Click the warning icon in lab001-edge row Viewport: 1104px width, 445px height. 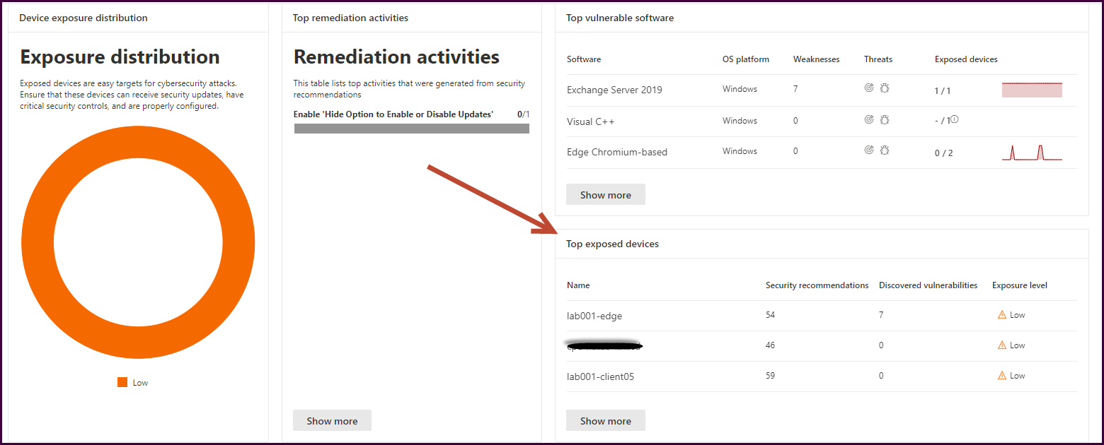(1001, 315)
